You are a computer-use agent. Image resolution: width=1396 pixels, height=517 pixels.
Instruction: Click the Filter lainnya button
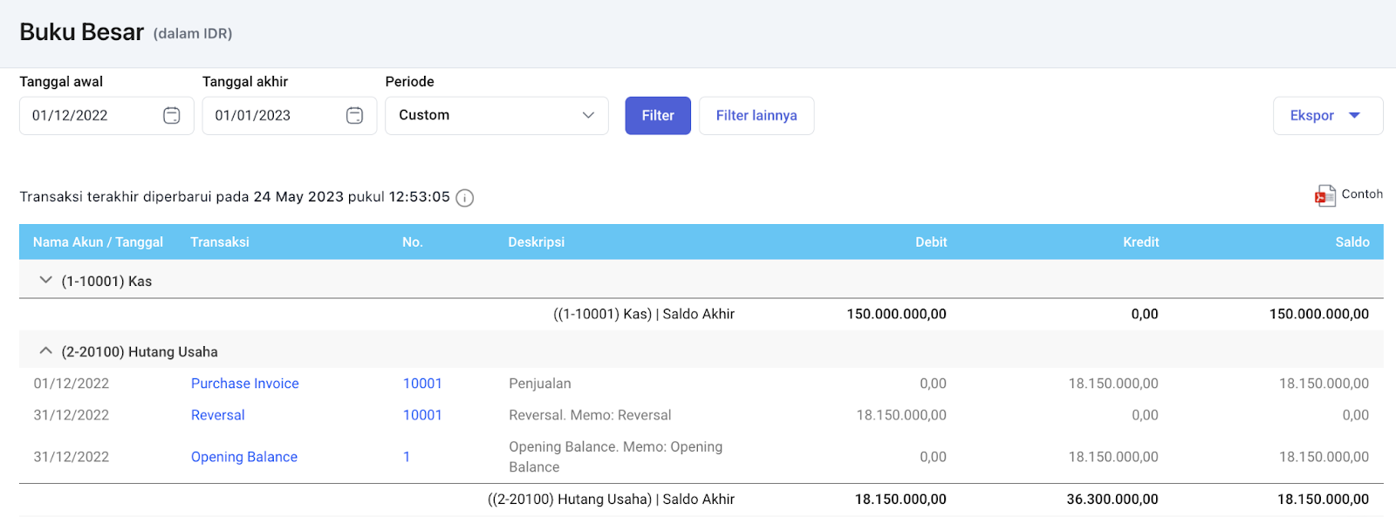pyautogui.click(x=756, y=115)
